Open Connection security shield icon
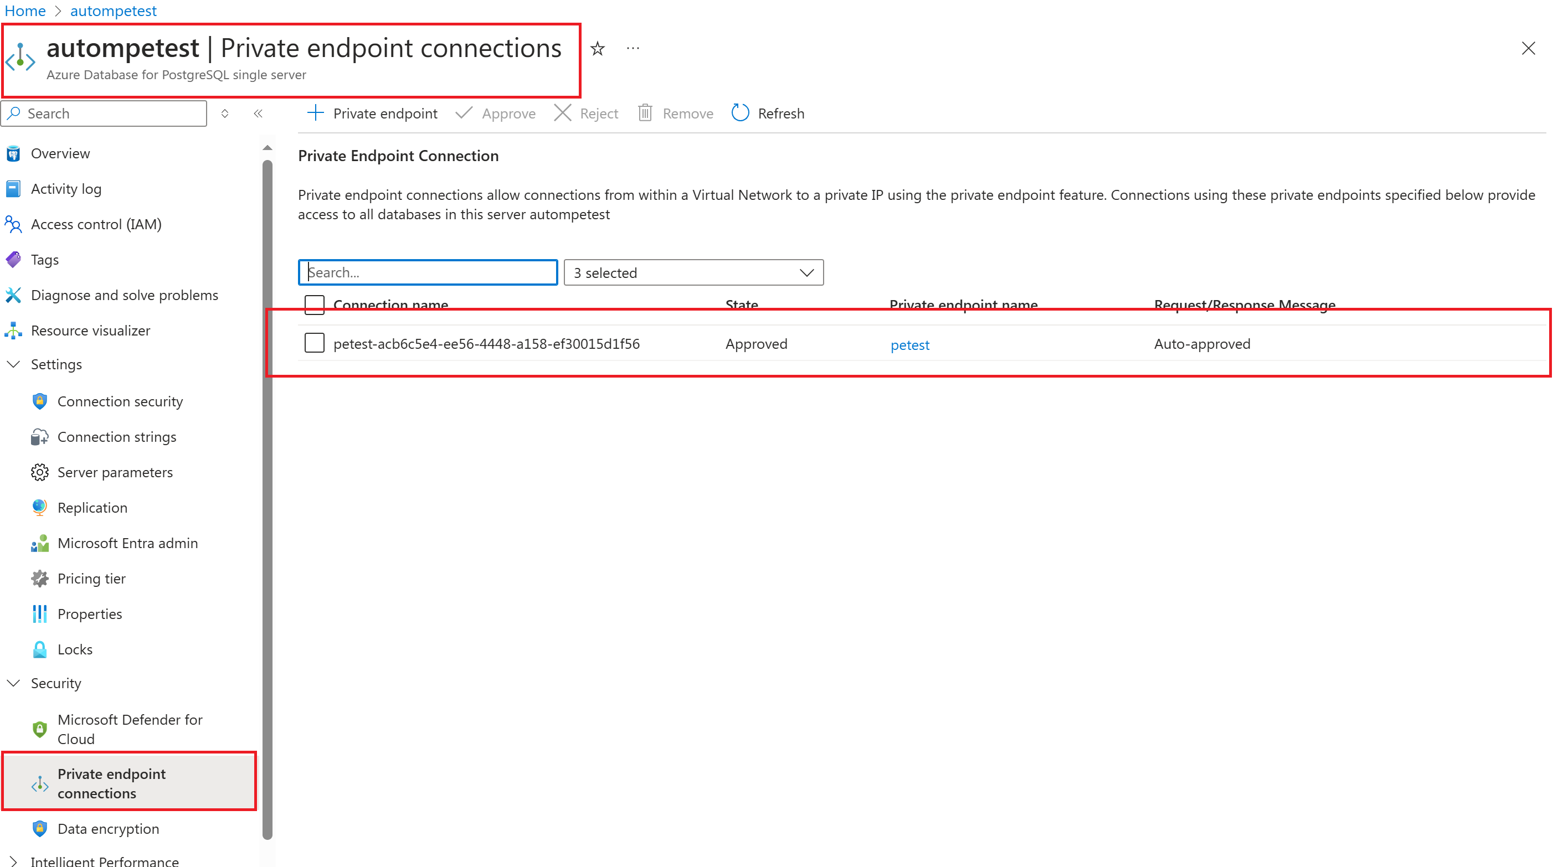The image size is (1563, 867). pos(39,401)
